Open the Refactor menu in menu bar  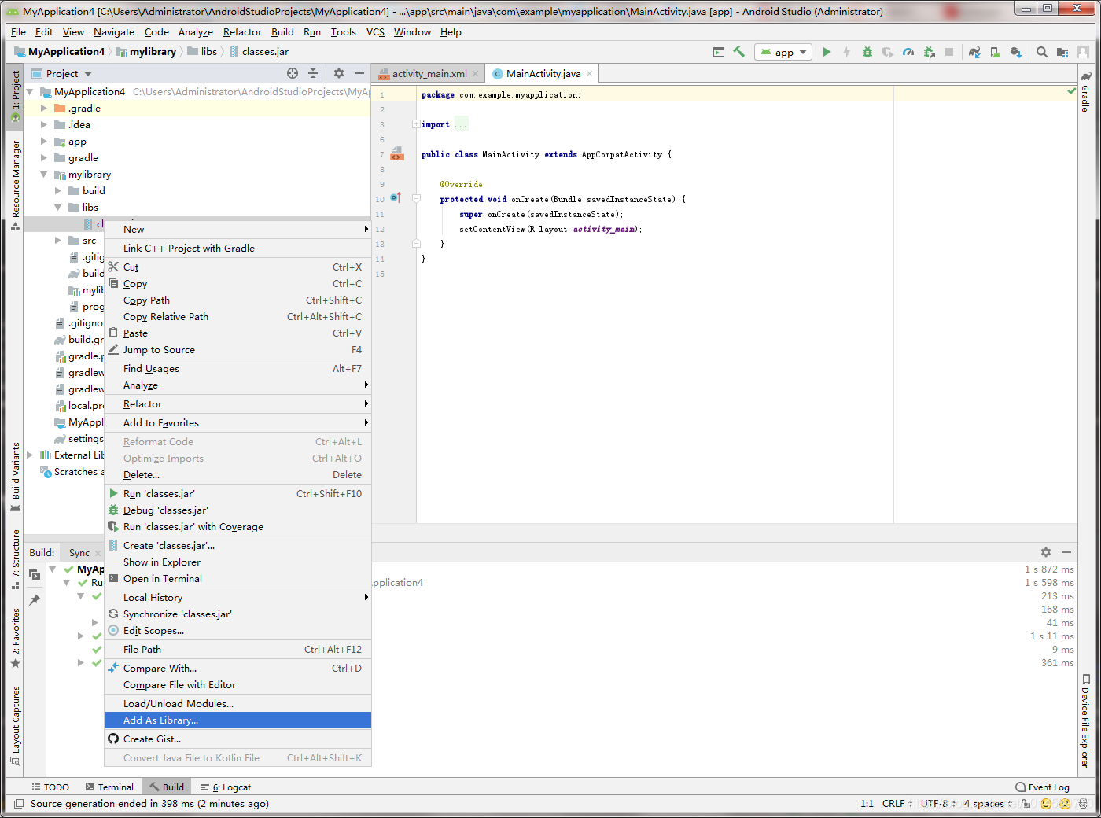click(x=242, y=32)
